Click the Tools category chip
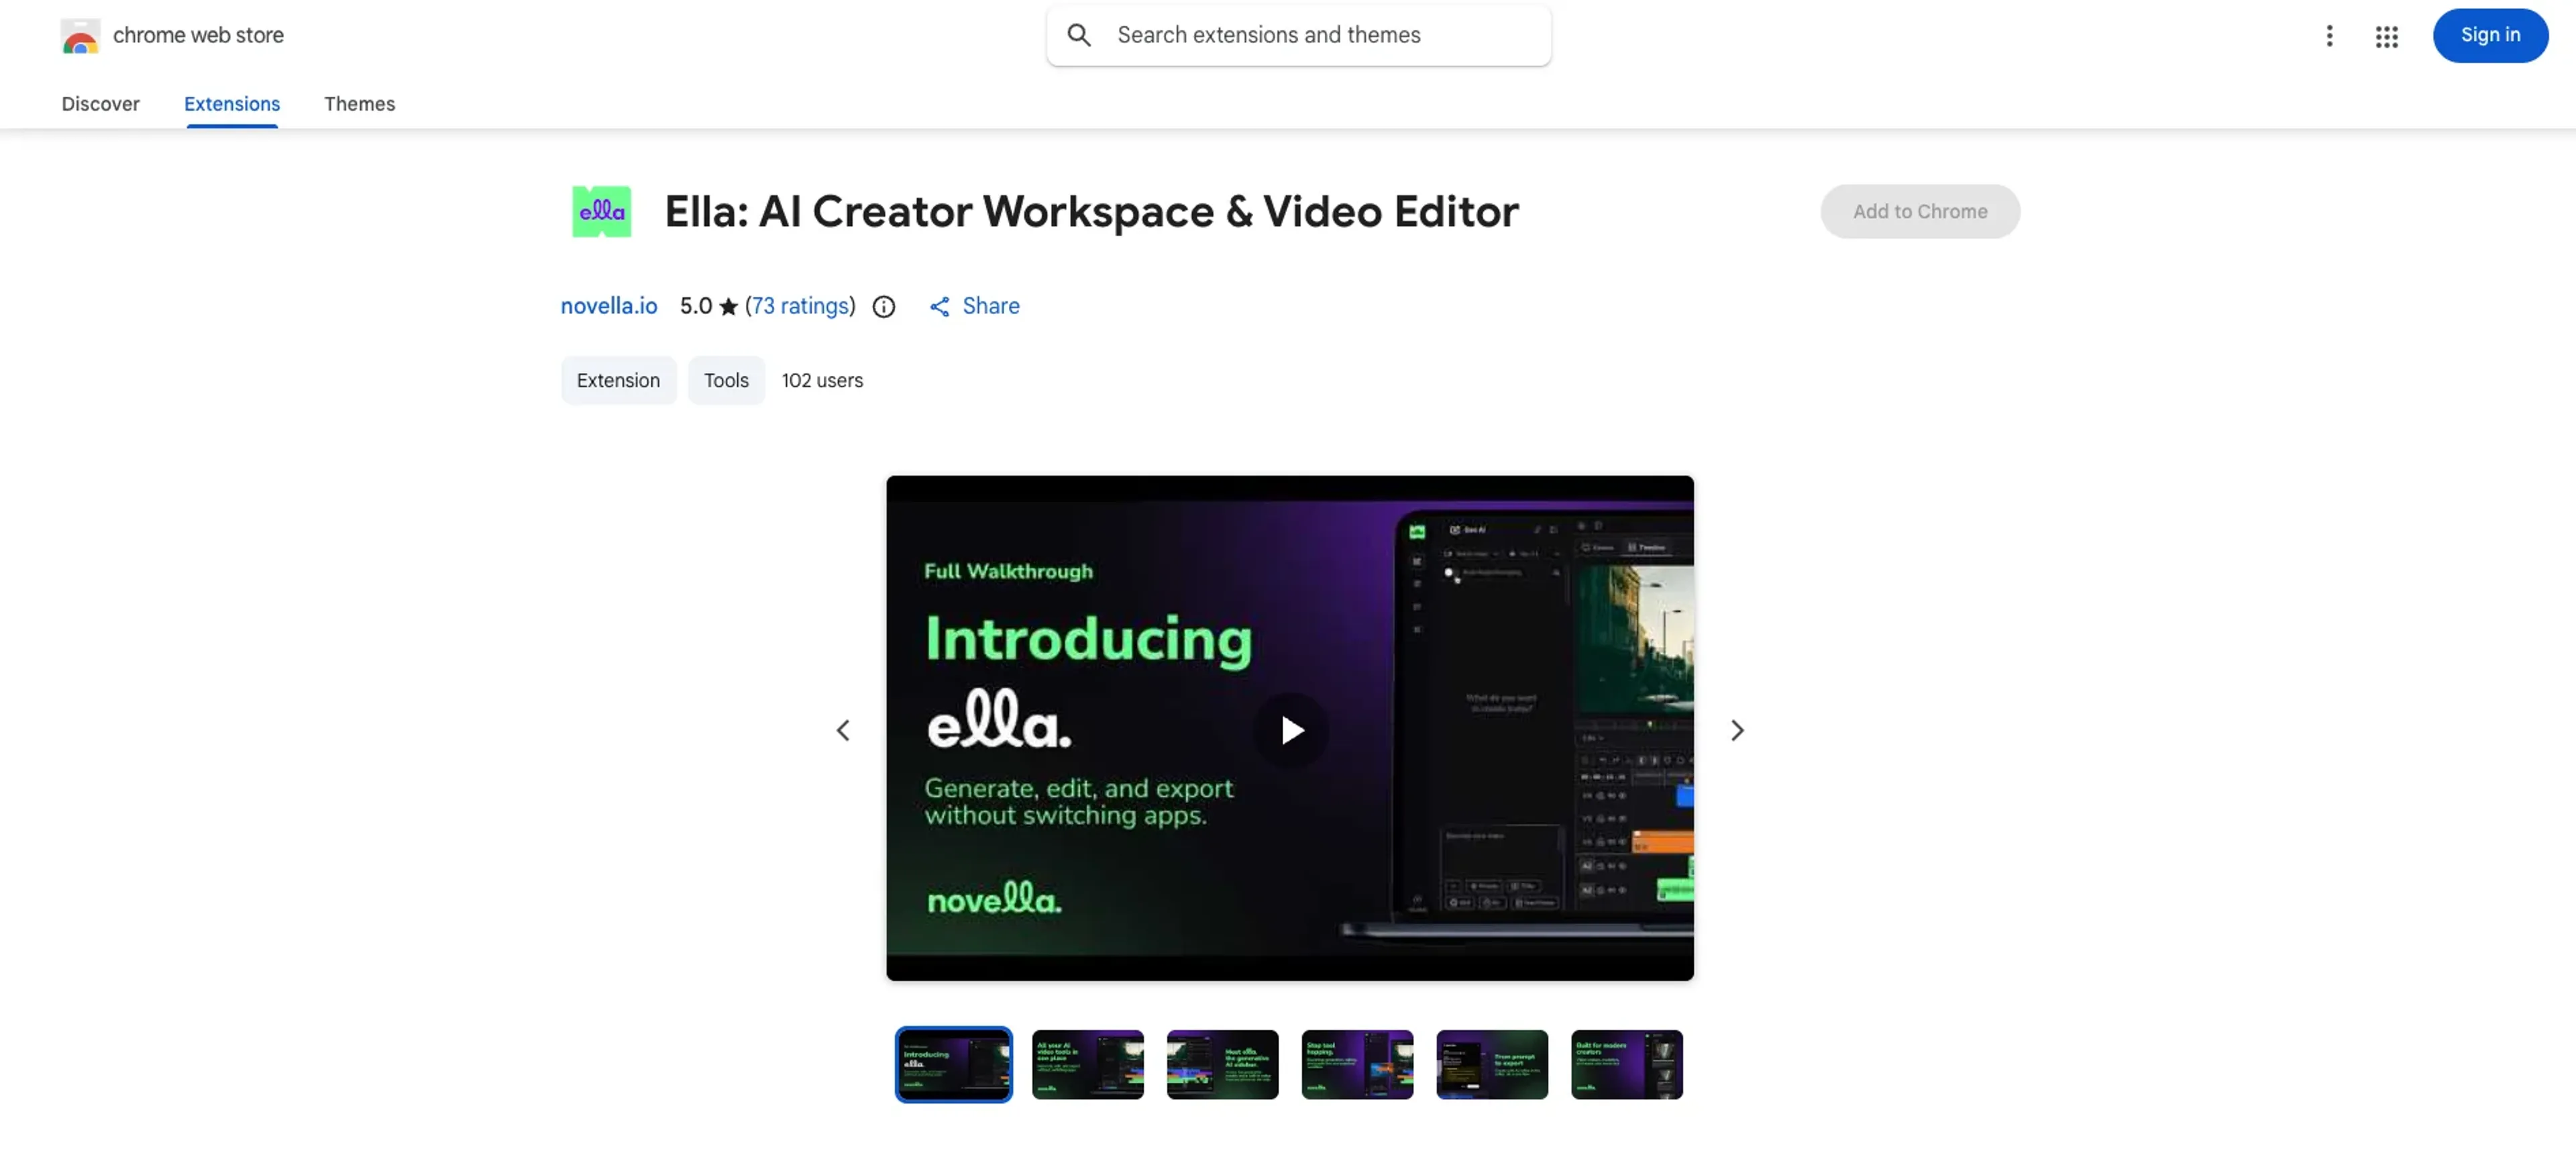Screen dimensions: 2576x1167 point(726,380)
